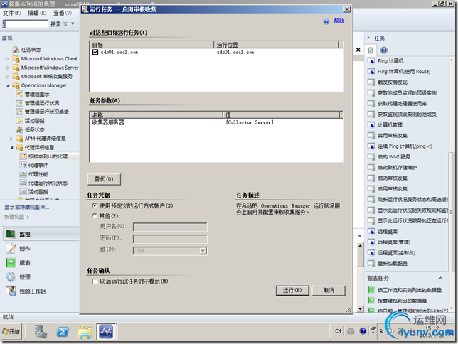This screenshot has width=458, height=344.
Task: Click the 活动警报 icon under Operations Manager
Action: pyautogui.click(x=20, y=121)
